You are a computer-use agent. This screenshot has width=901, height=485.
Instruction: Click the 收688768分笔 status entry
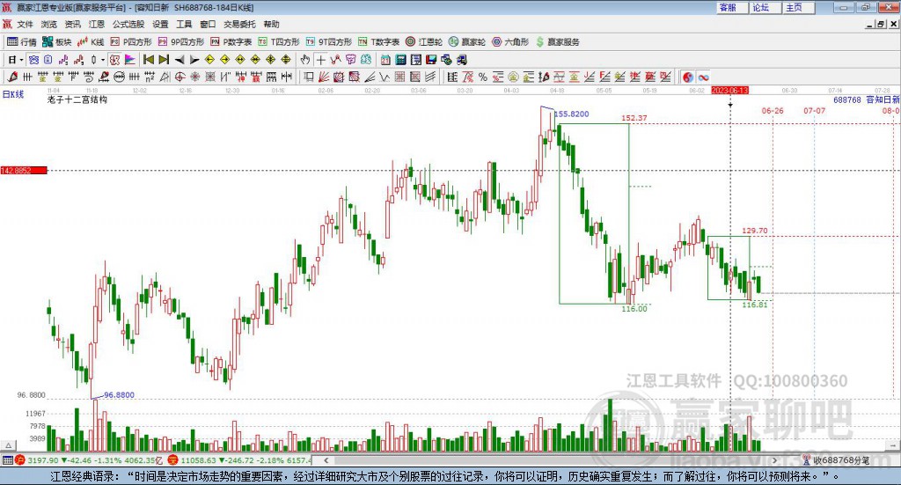point(837,459)
